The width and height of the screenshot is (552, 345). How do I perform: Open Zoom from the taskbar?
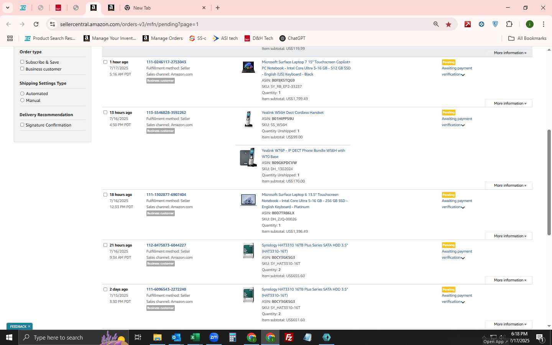[x=214, y=337]
